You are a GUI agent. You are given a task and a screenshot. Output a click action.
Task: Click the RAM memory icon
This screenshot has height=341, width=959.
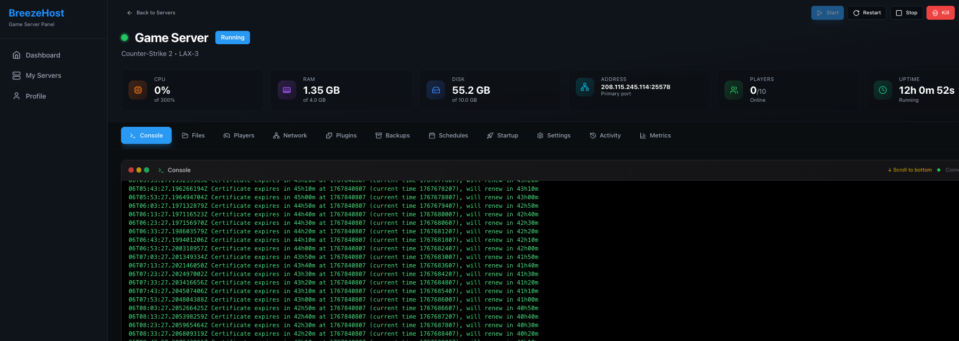(x=287, y=90)
